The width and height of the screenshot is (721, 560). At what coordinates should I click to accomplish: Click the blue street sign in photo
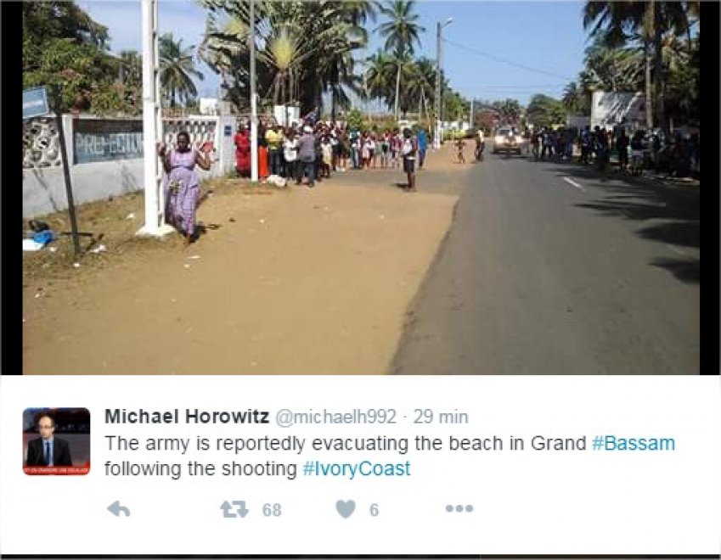(36, 103)
